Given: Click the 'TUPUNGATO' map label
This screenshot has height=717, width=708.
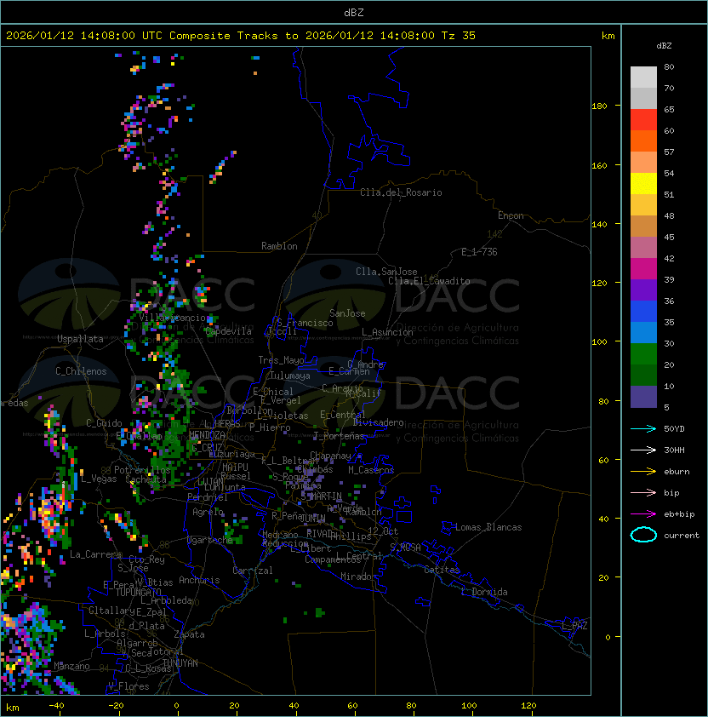Looking at the screenshot, I should pos(138,593).
